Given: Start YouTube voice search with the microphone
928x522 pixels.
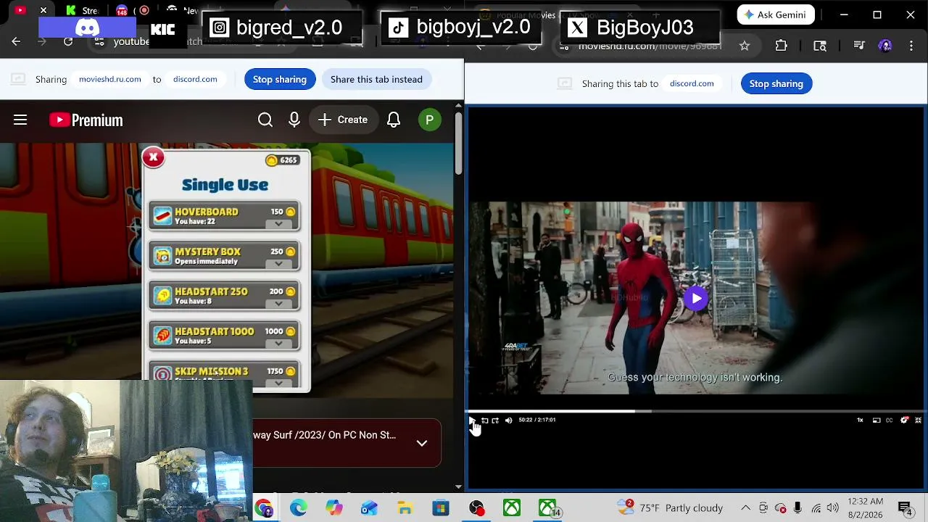Looking at the screenshot, I should 294,120.
